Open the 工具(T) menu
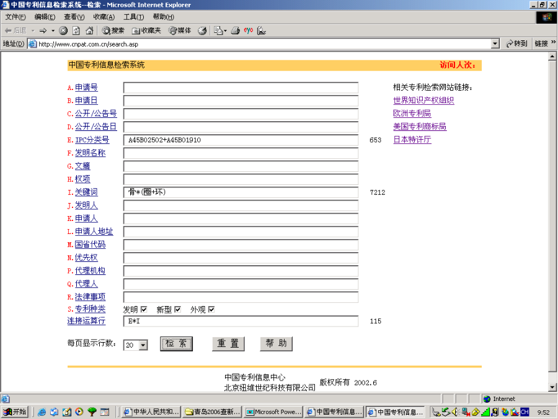Viewport: 558px width, 419px height. pyautogui.click(x=134, y=17)
